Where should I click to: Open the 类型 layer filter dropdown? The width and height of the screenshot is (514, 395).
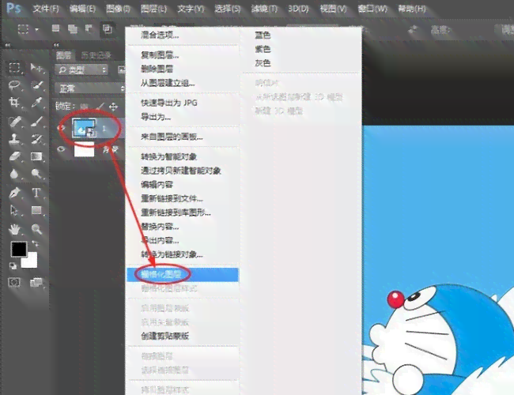(81, 70)
